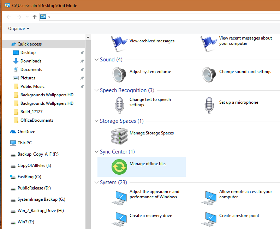
Task: Select Win7 (E:) drive
Action: [26, 222]
